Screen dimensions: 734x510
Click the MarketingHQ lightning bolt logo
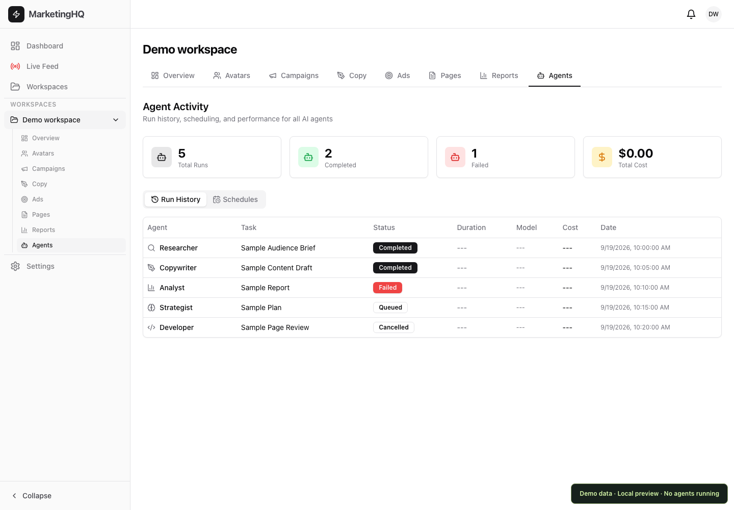16,14
